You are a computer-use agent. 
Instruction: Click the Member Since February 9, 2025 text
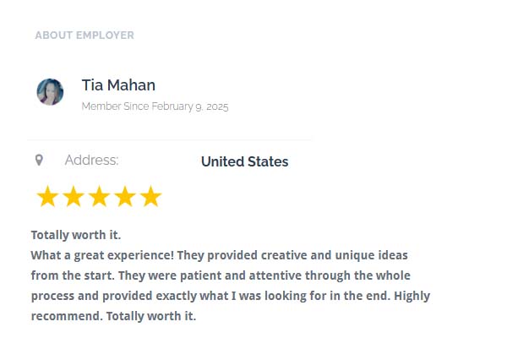point(155,106)
